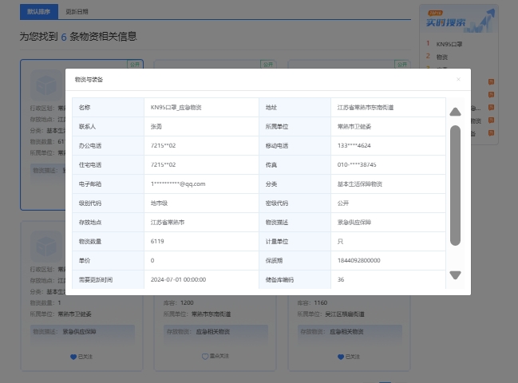Click the dialog's scroll up arrow
This screenshot has height=383, width=518.
455,112
